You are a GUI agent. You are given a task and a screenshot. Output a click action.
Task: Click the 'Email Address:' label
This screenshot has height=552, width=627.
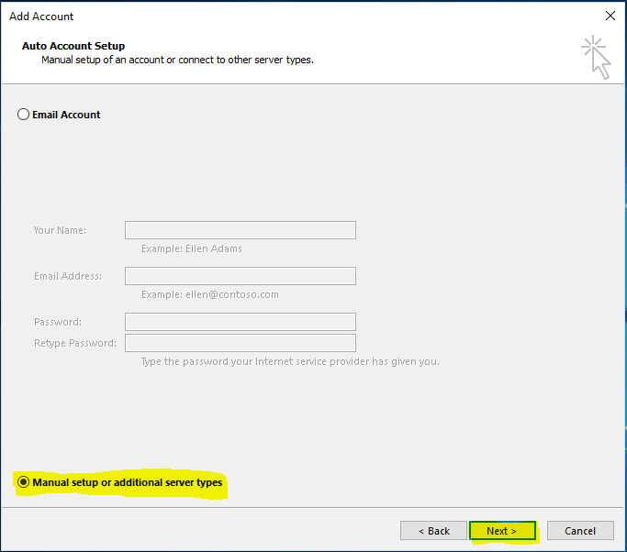tap(67, 276)
